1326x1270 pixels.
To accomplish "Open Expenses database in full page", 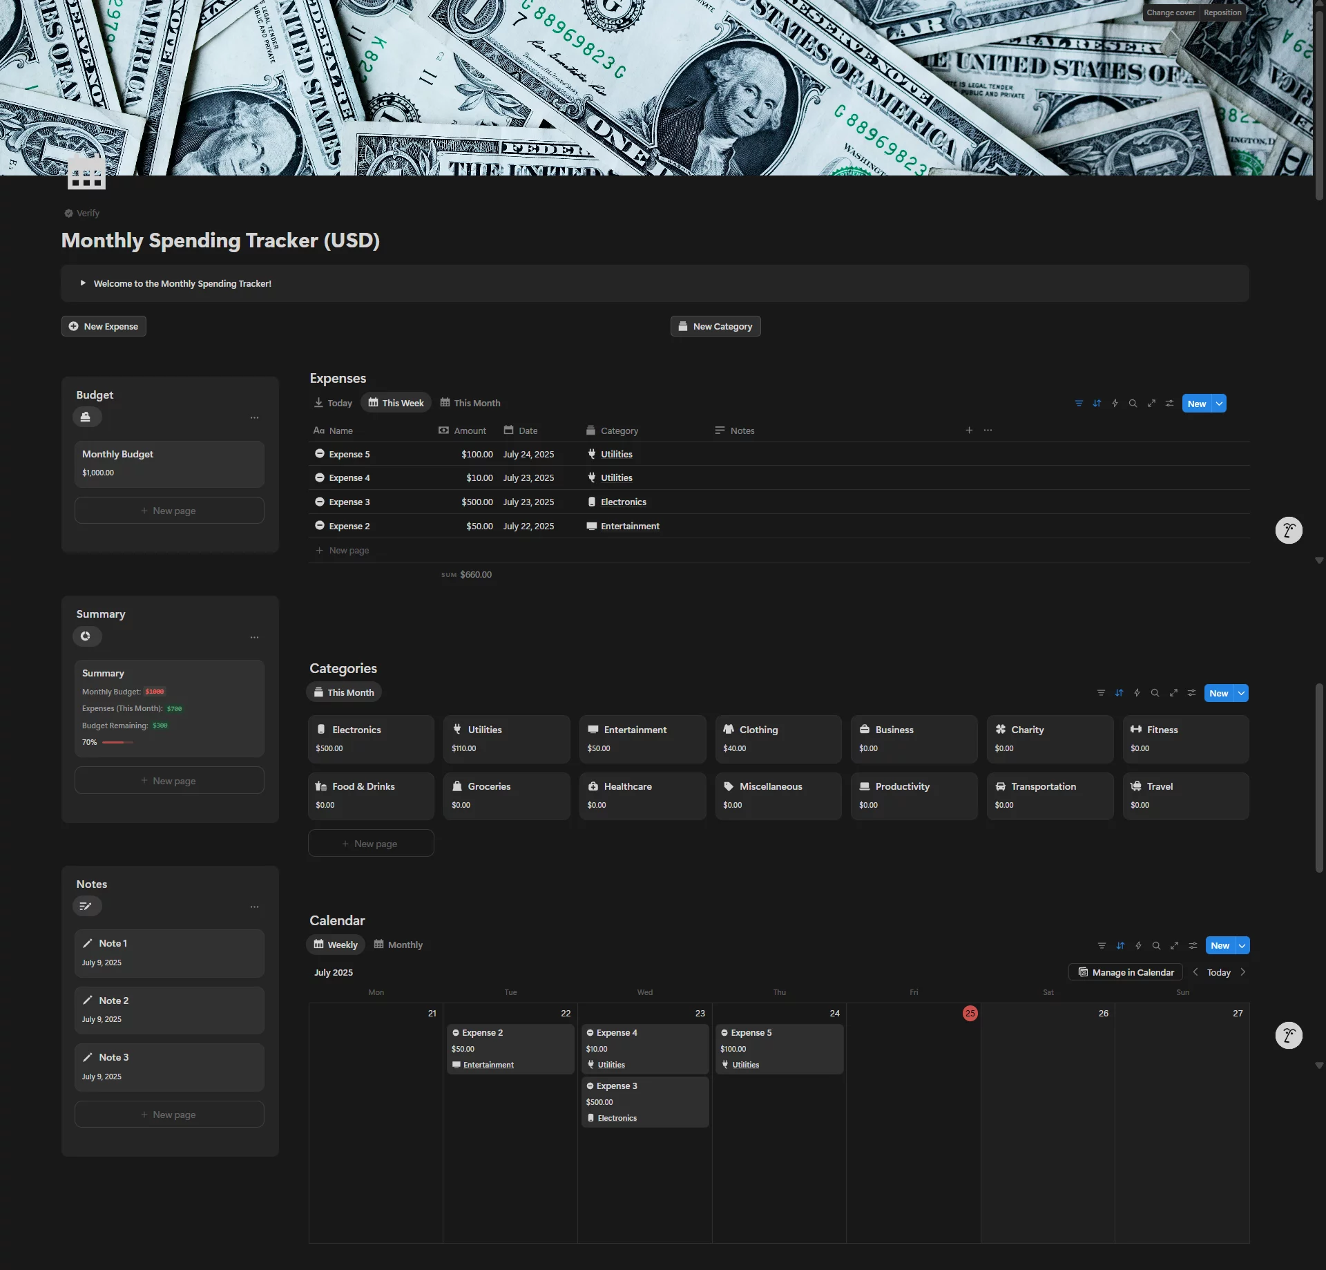I will pyautogui.click(x=1151, y=404).
